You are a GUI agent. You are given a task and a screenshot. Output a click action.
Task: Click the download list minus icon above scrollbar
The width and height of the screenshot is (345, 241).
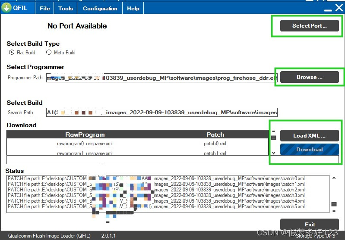(x=273, y=131)
